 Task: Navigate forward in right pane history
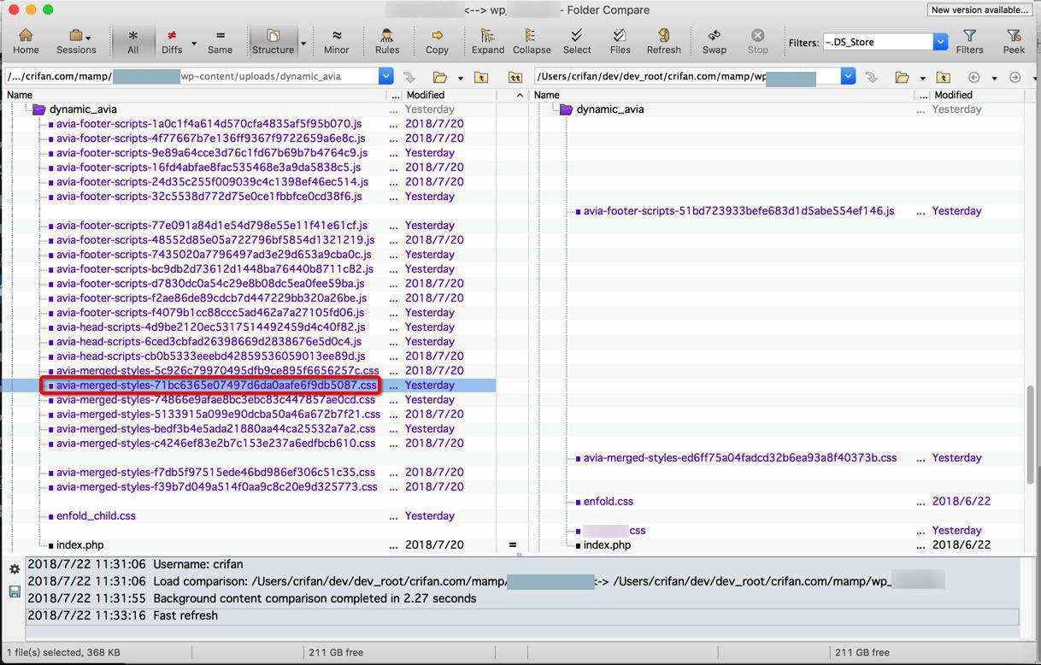pos(1015,77)
